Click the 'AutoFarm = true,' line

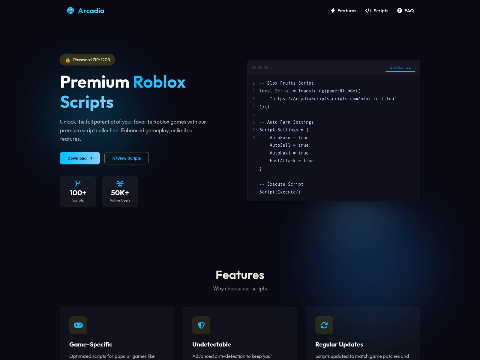pyautogui.click(x=290, y=138)
